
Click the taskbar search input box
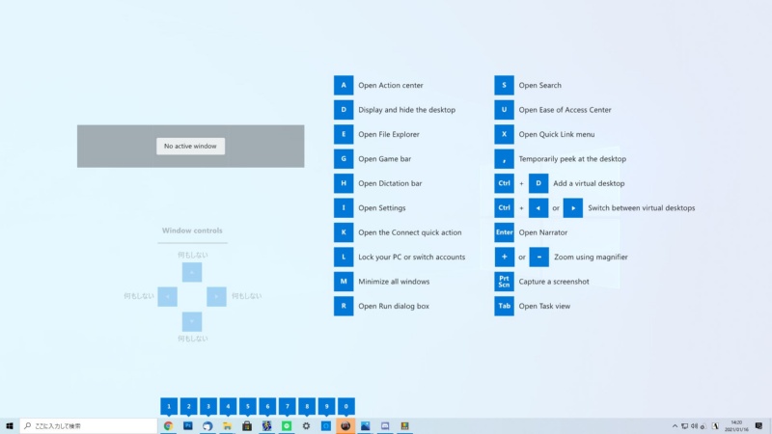[x=87, y=425]
